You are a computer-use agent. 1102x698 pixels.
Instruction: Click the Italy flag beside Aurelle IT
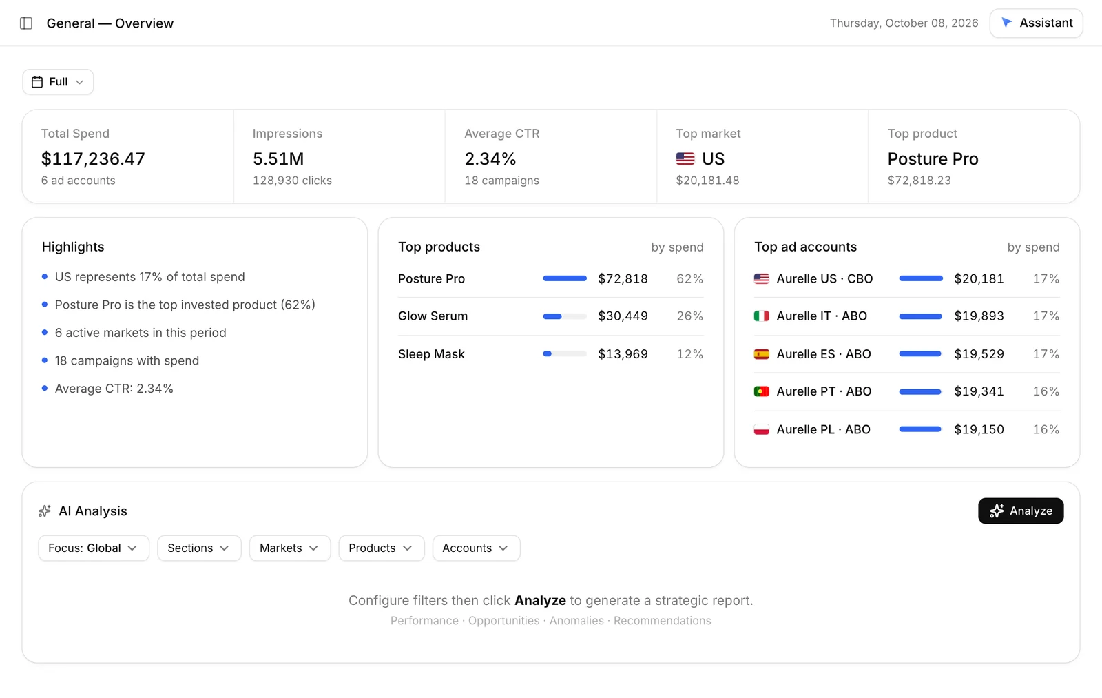click(x=762, y=316)
